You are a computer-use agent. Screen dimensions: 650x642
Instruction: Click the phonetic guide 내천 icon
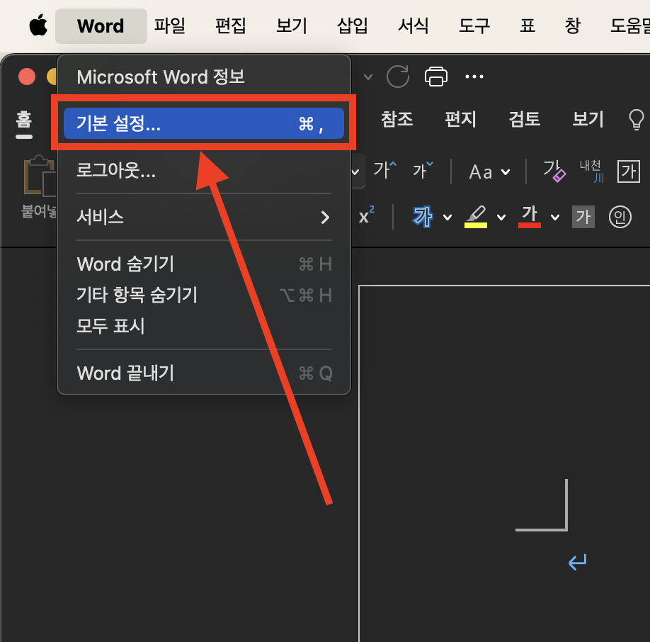591,171
